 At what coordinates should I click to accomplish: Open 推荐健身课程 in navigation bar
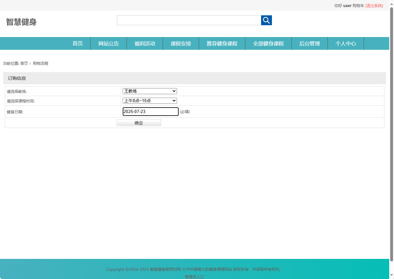pyautogui.click(x=222, y=44)
